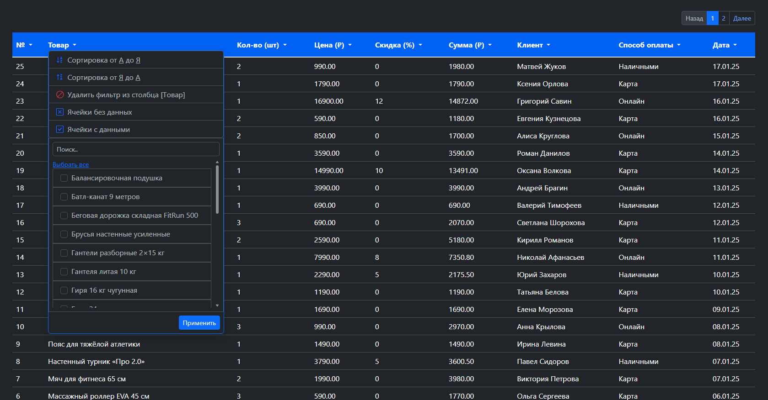768x400 pixels.
Task: Click the filter list scroll-down arrow
Action: tap(217, 305)
